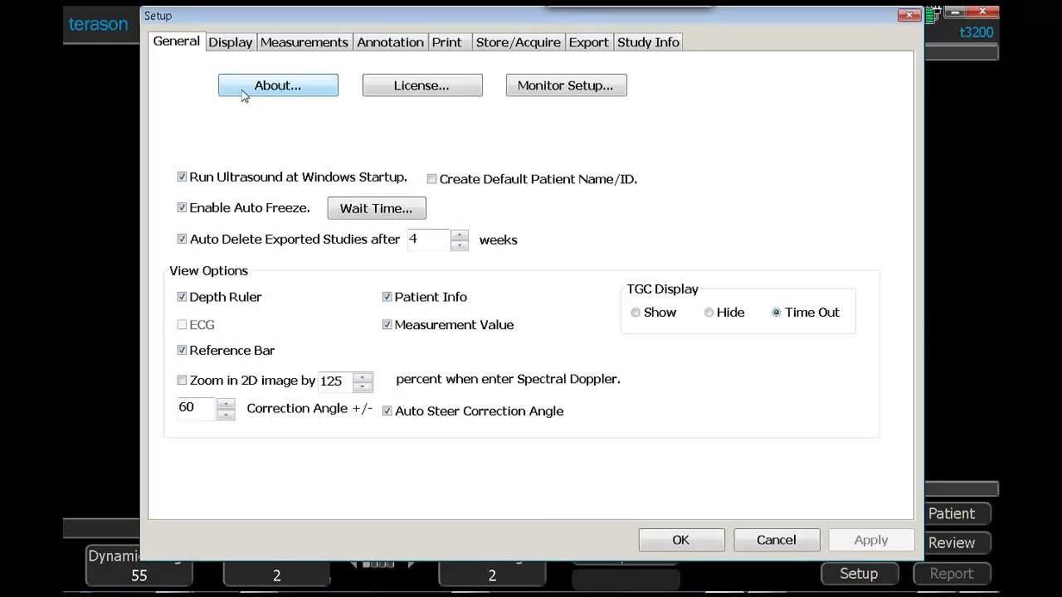The height and width of the screenshot is (597, 1062).
Task: Open the About dialog
Action: 278,85
